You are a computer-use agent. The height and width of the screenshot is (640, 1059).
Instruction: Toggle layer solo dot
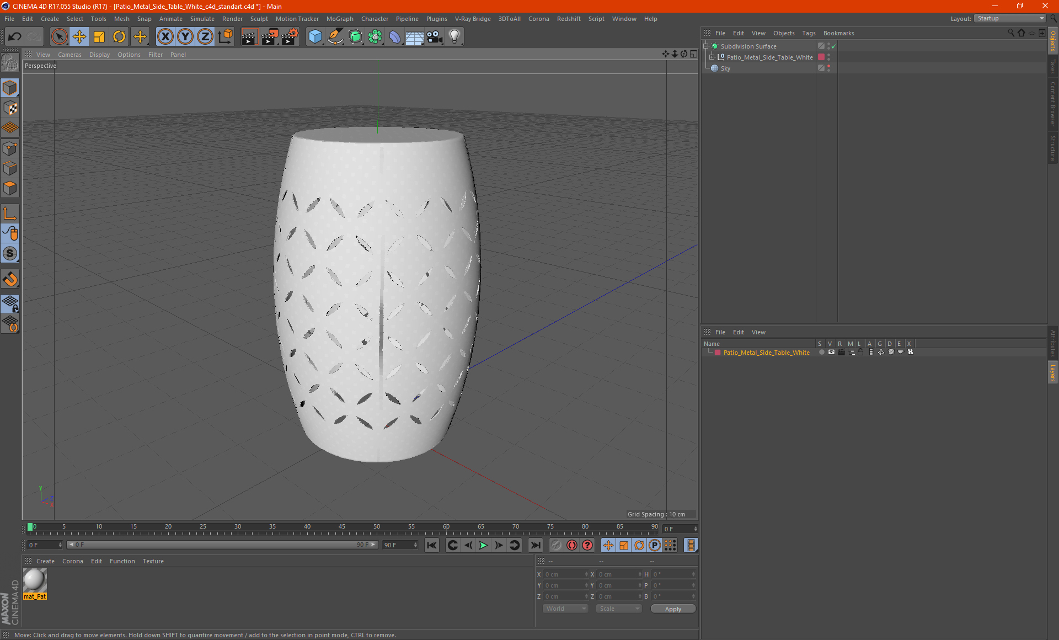pos(821,352)
